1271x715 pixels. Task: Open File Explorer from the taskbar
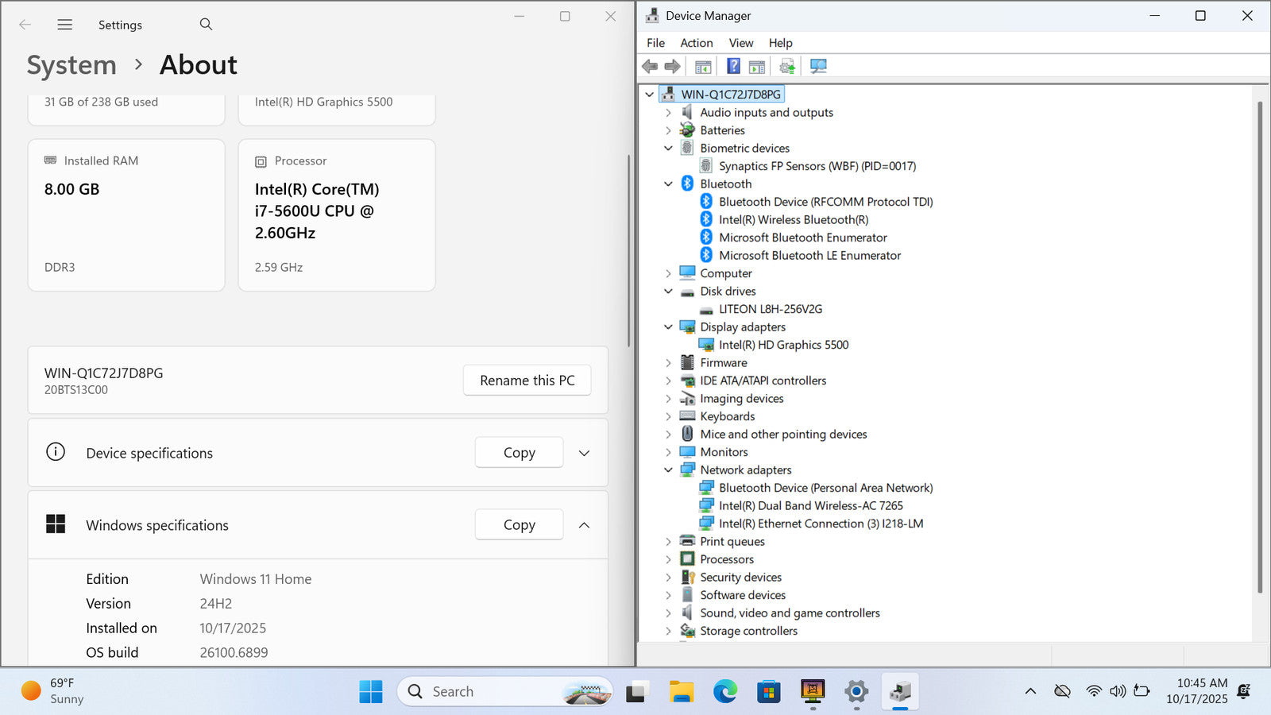click(x=681, y=692)
